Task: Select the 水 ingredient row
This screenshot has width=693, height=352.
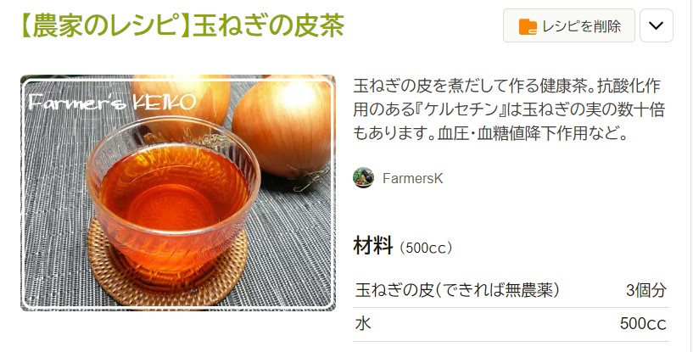Action: [511, 324]
